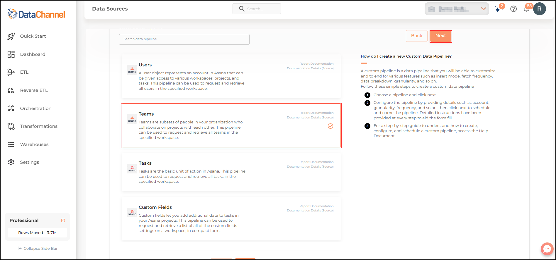
Task: Open Custom Fields Report Documentation link
Action: (x=316, y=206)
